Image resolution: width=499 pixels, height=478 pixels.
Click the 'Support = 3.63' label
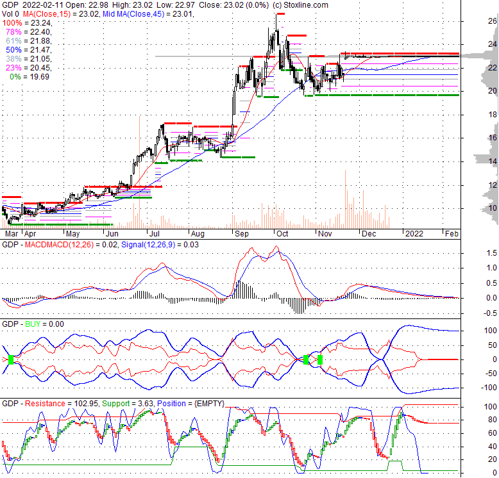pos(128,404)
